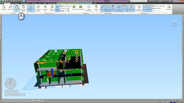The height and width of the screenshot is (103, 184).
Task: Toggle the Quantification window
Action: [131, 8]
